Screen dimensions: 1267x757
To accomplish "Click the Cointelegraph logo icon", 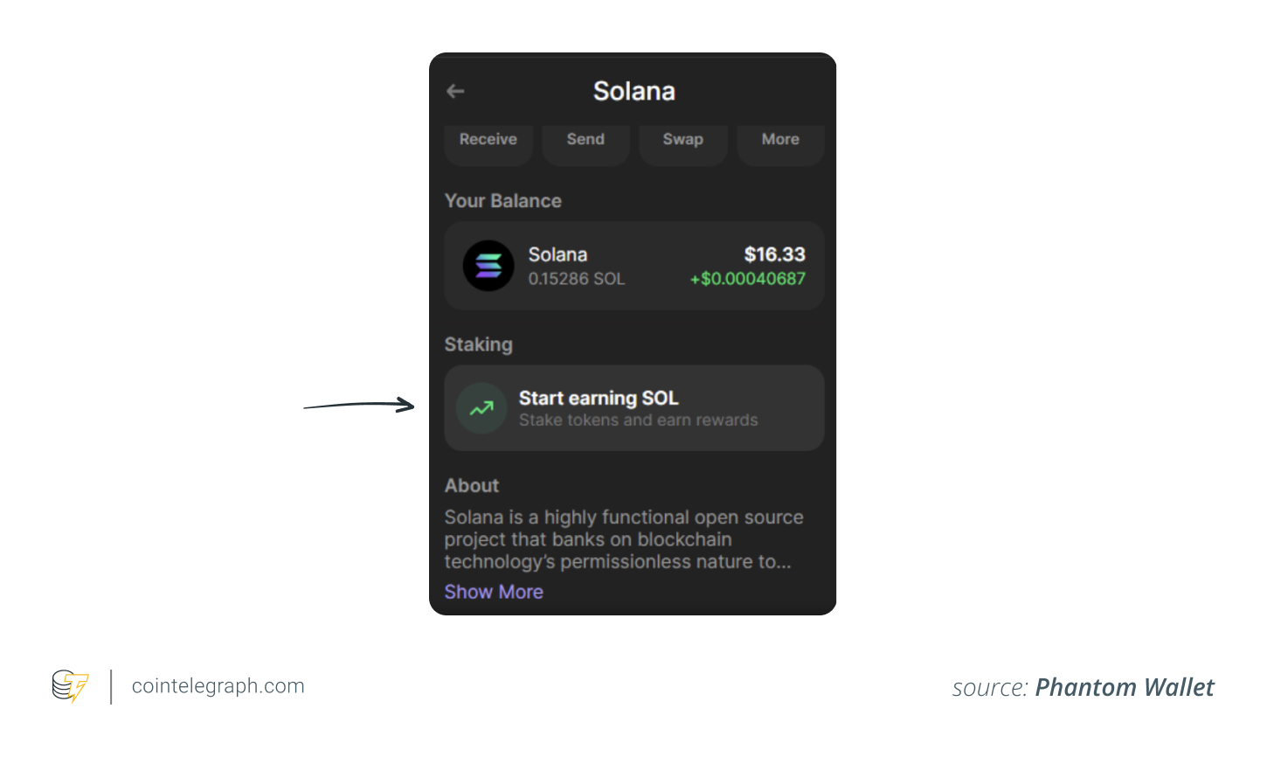I will 69,686.
